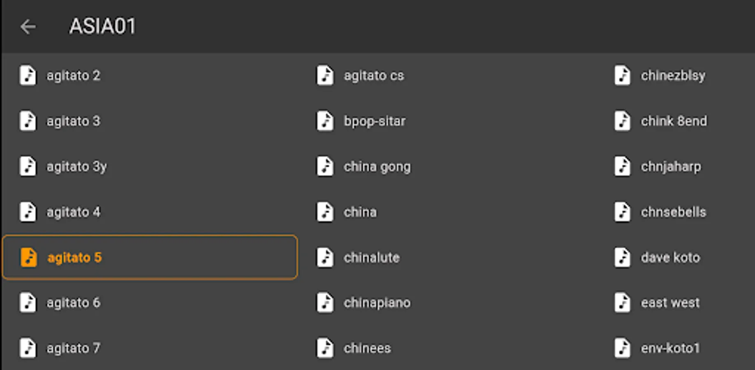
Task: Open the agitato 6 preset
Action: coord(73,303)
